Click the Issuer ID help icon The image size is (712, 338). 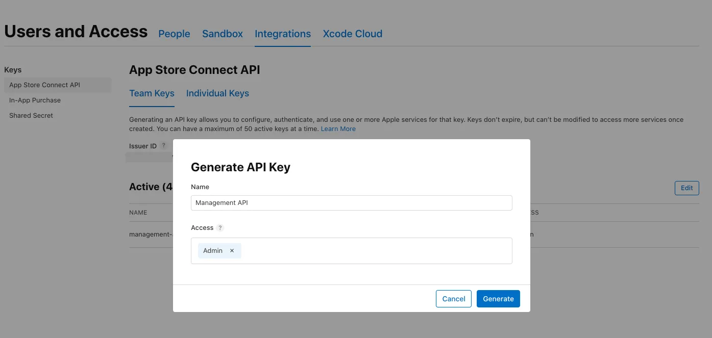click(x=163, y=145)
